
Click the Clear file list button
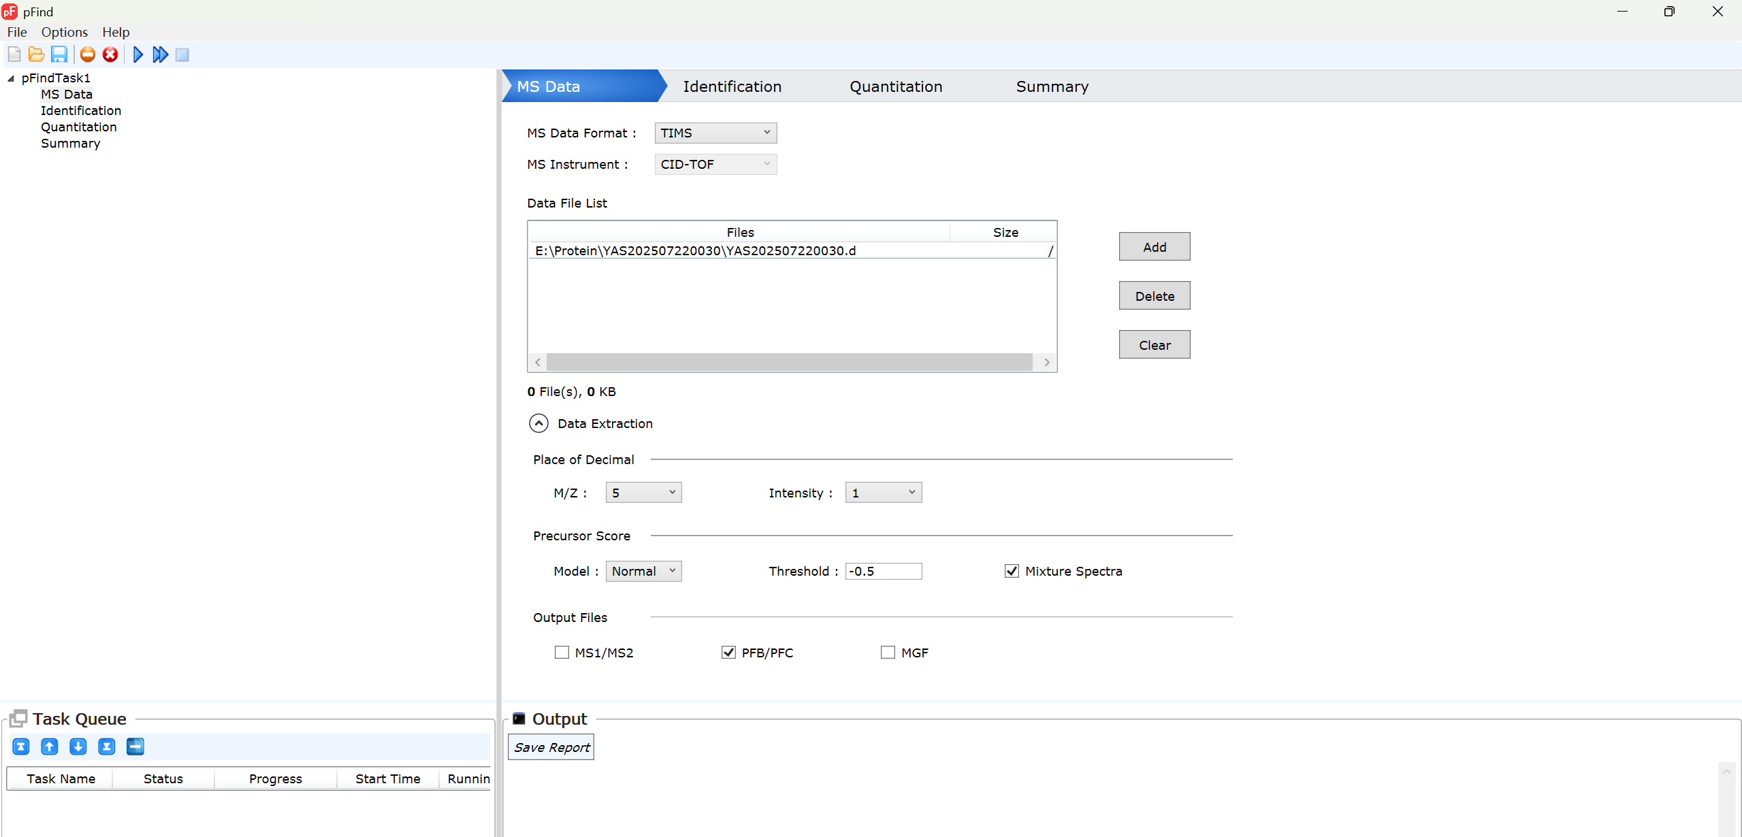(x=1155, y=344)
